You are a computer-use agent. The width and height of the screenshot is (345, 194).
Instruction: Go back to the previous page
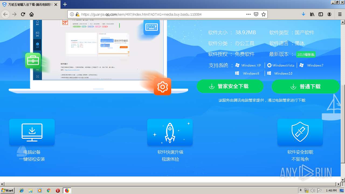click(5, 14)
